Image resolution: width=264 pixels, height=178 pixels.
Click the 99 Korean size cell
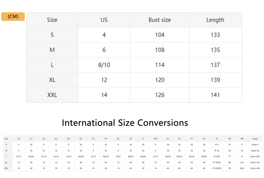click(x=230, y=168)
